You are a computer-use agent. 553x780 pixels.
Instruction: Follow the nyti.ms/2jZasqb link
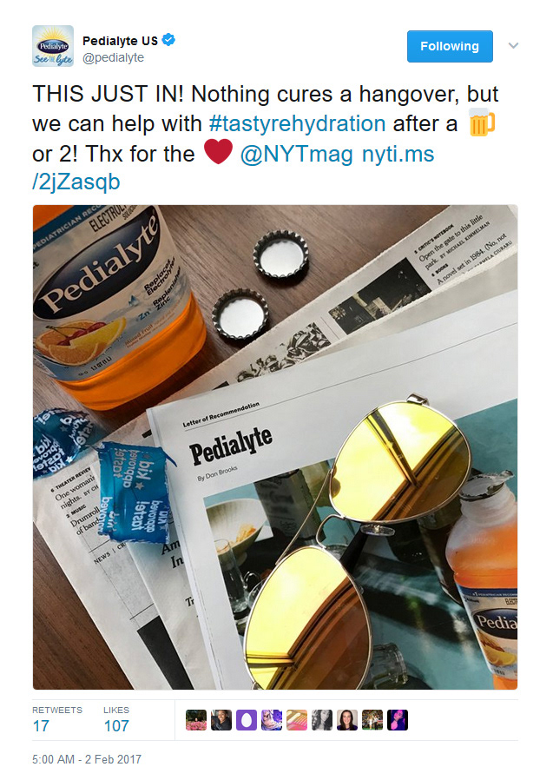pos(234,169)
